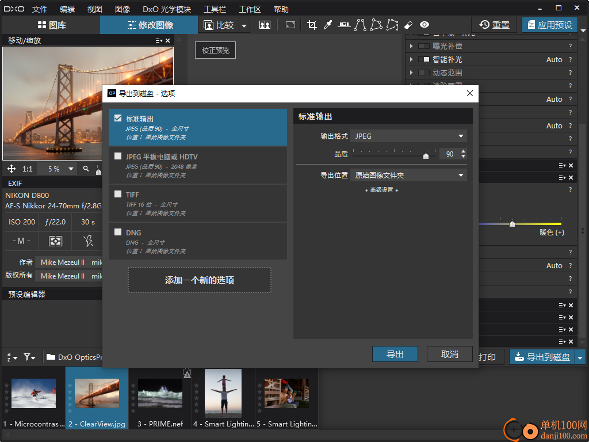Expand the 智能补光 section
The width and height of the screenshot is (589, 442).
[x=411, y=59]
